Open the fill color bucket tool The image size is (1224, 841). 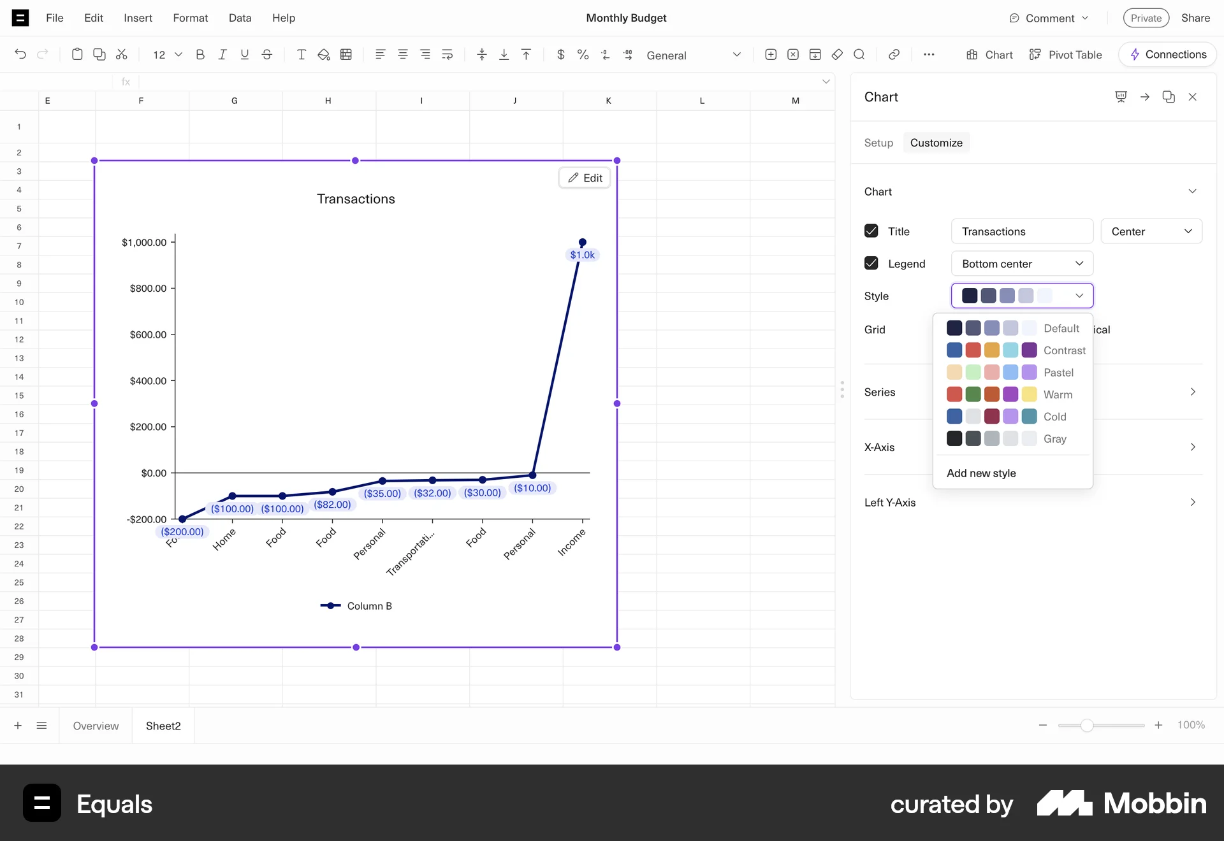(323, 55)
